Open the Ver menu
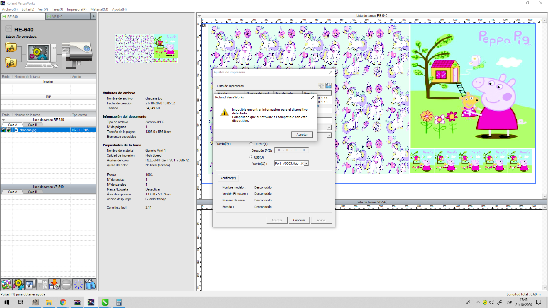This screenshot has height=308, width=548. [x=43, y=9]
